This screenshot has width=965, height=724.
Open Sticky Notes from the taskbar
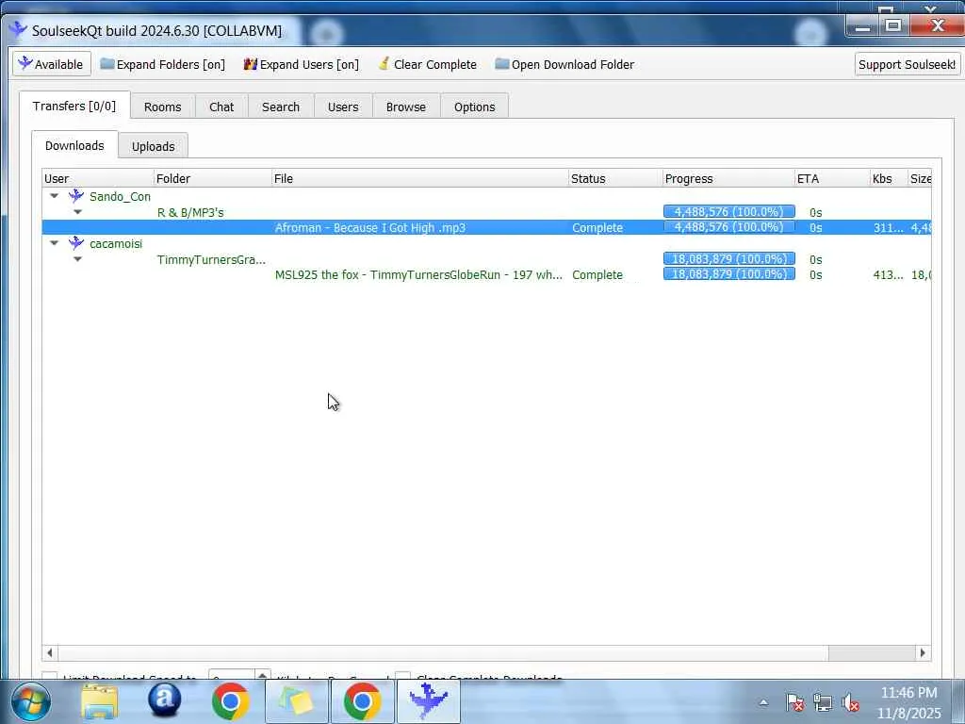[296, 701]
